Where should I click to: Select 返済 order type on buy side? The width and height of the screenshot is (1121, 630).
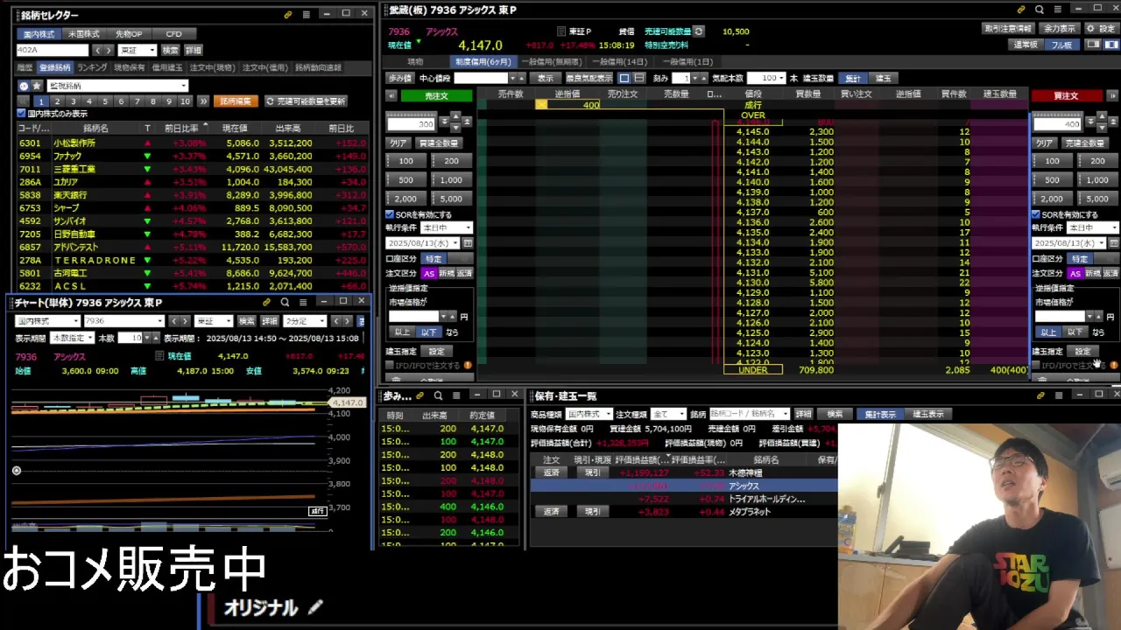1110,273
